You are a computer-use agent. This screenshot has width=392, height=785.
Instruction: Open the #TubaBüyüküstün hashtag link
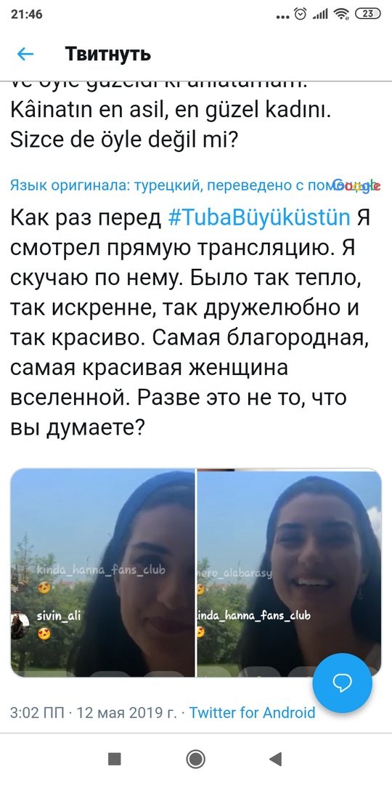coord(259,218)
